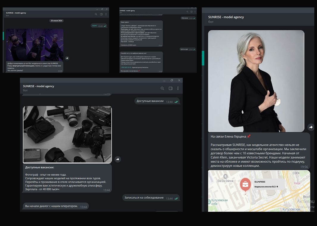317x226 pixels.
Task: Click the '19:56' message timestamp
Action: pos(304,167)
